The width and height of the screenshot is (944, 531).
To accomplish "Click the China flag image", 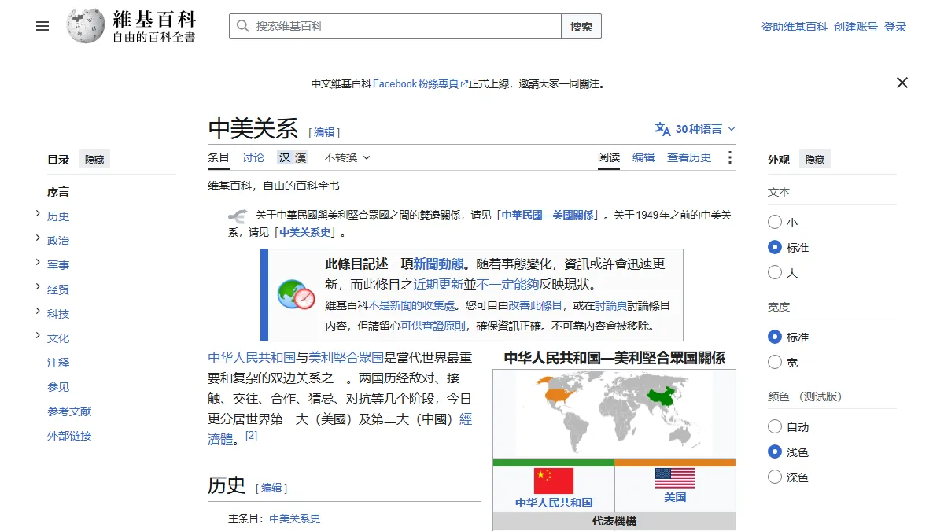I will click(x=554, y=481).
